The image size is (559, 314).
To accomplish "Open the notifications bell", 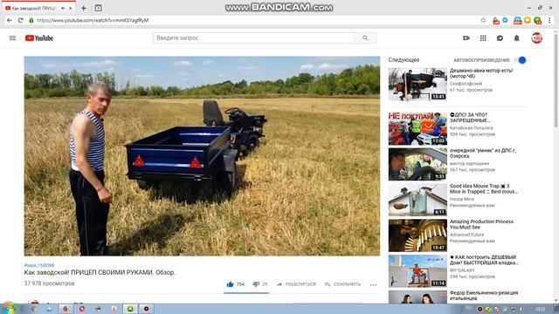I will click(516, 38).
